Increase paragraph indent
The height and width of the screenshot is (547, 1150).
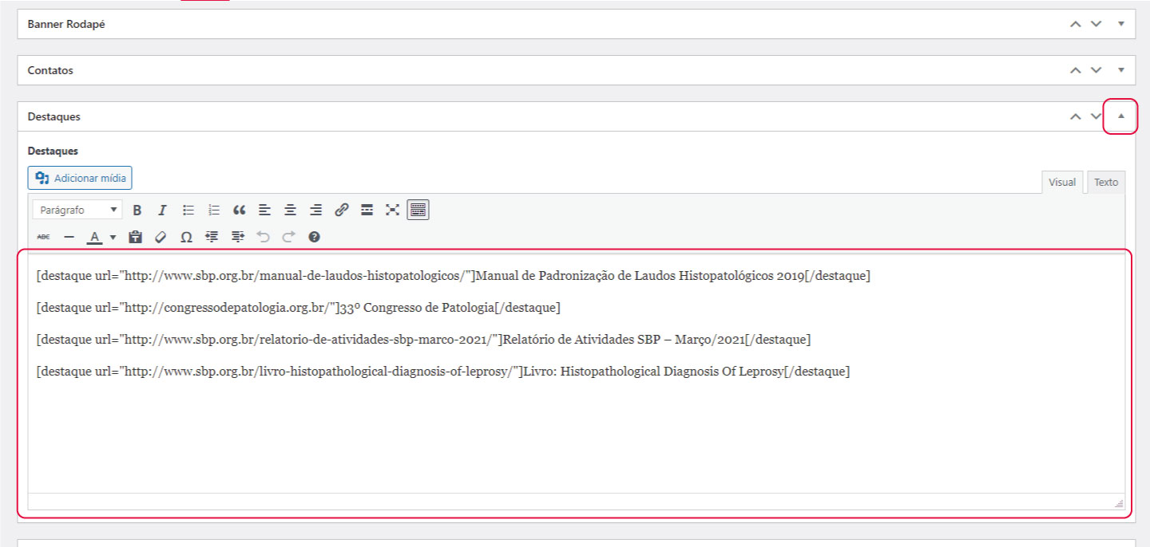pyautogui.click(x=237, y=237)
